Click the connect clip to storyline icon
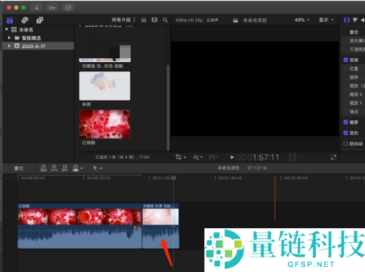Screen dimensions: 365x272 [x=43, y=168]
